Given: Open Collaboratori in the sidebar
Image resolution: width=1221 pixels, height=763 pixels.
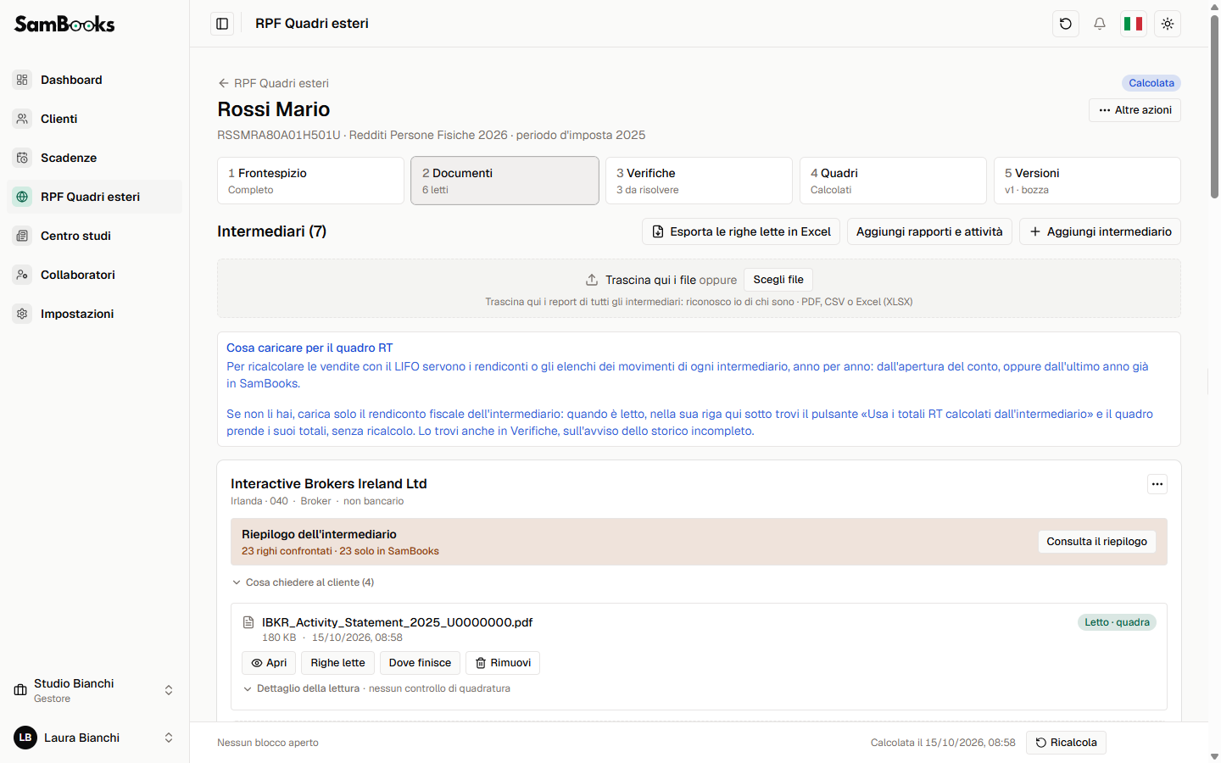Looking at the screenshot, I should 94,275.
